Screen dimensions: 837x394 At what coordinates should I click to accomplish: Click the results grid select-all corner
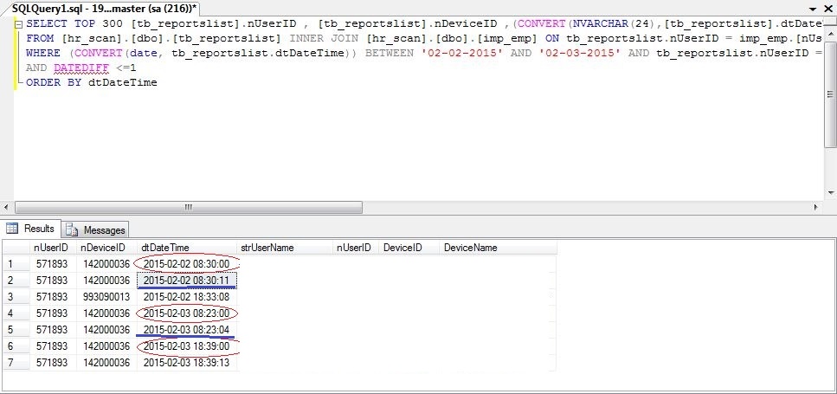16,248
